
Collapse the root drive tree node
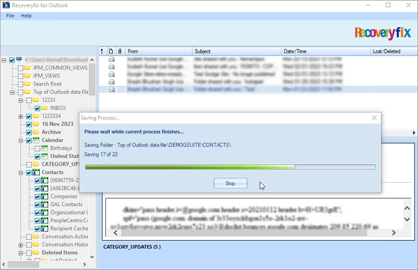tap(4, 60)
